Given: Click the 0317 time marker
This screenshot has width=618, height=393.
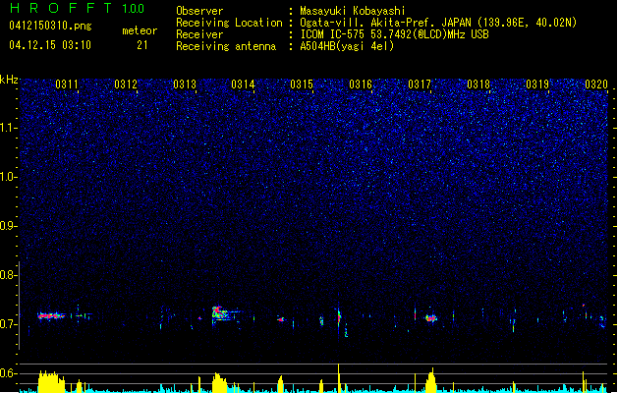Looking at the screenshot, I should point(420,84).
